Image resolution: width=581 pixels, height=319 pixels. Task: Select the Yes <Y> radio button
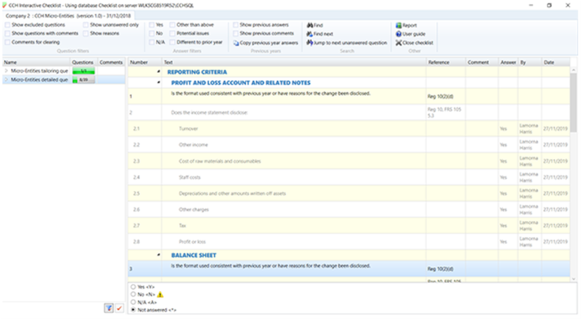click(133, 286)
